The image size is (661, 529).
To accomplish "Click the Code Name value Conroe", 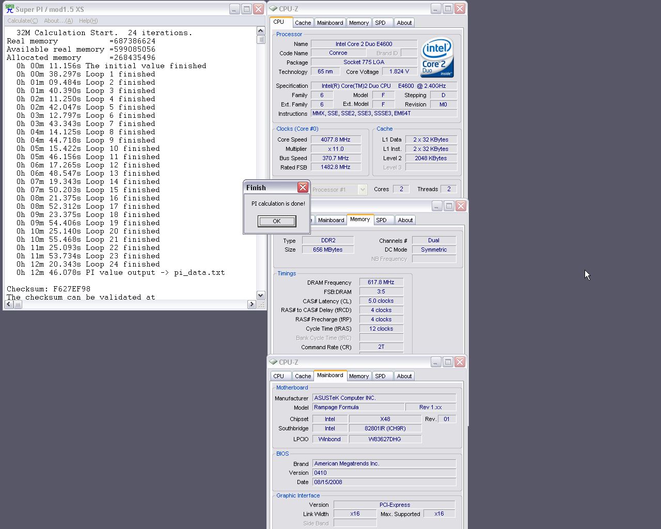I will coord(338,53).
